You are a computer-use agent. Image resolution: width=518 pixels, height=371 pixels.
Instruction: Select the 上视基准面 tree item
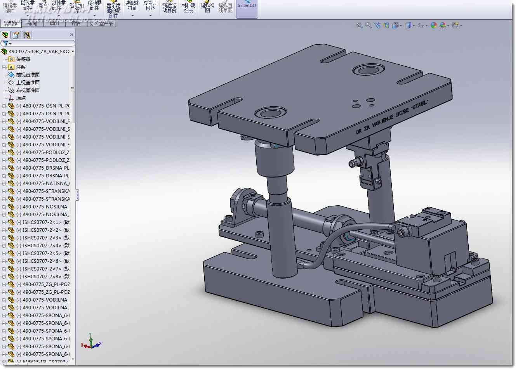tap(28, 83)
